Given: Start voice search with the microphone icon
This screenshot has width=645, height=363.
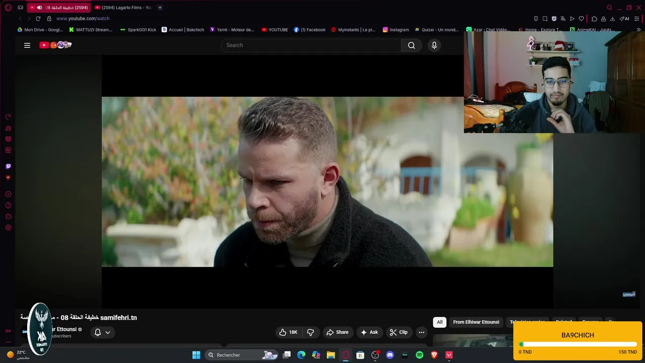Looking at the screenshot, I should (434, 45).
